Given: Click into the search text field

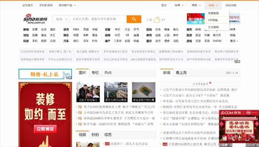Looking at the screenshot, I should (98, 19).
